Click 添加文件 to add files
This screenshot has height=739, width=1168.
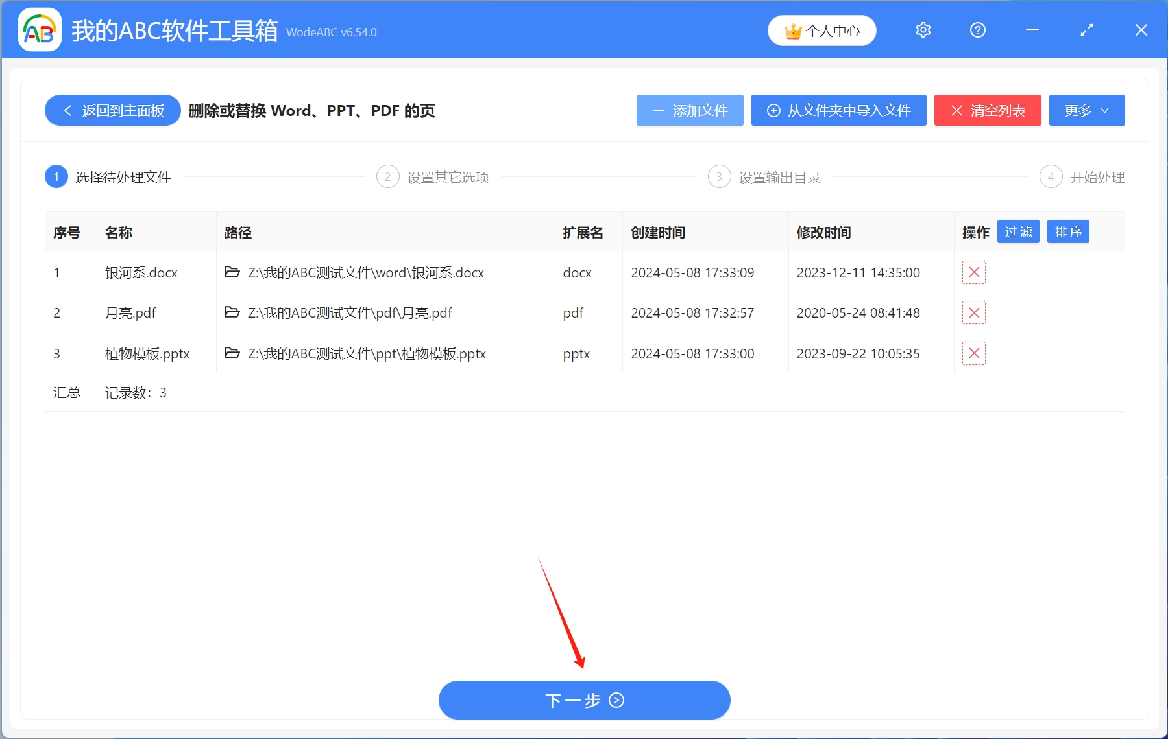pos(689,110)
